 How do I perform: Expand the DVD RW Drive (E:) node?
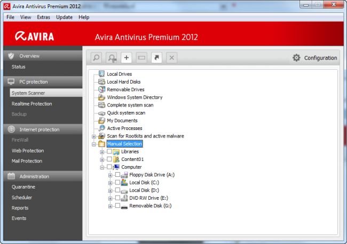[x=110, y=199]
